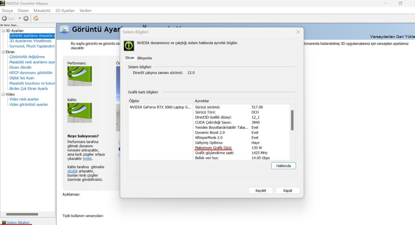Viewport: 415px width, 225px height.
Task: Click the NVIDIA icon in the title bar
Action: click(x=3, y=3)
